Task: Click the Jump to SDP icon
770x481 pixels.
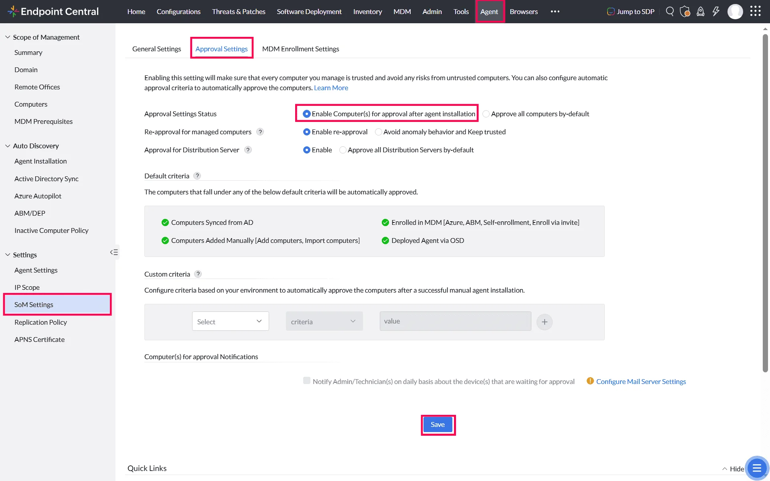Action: pyautogui.click(x=611, y=12)
